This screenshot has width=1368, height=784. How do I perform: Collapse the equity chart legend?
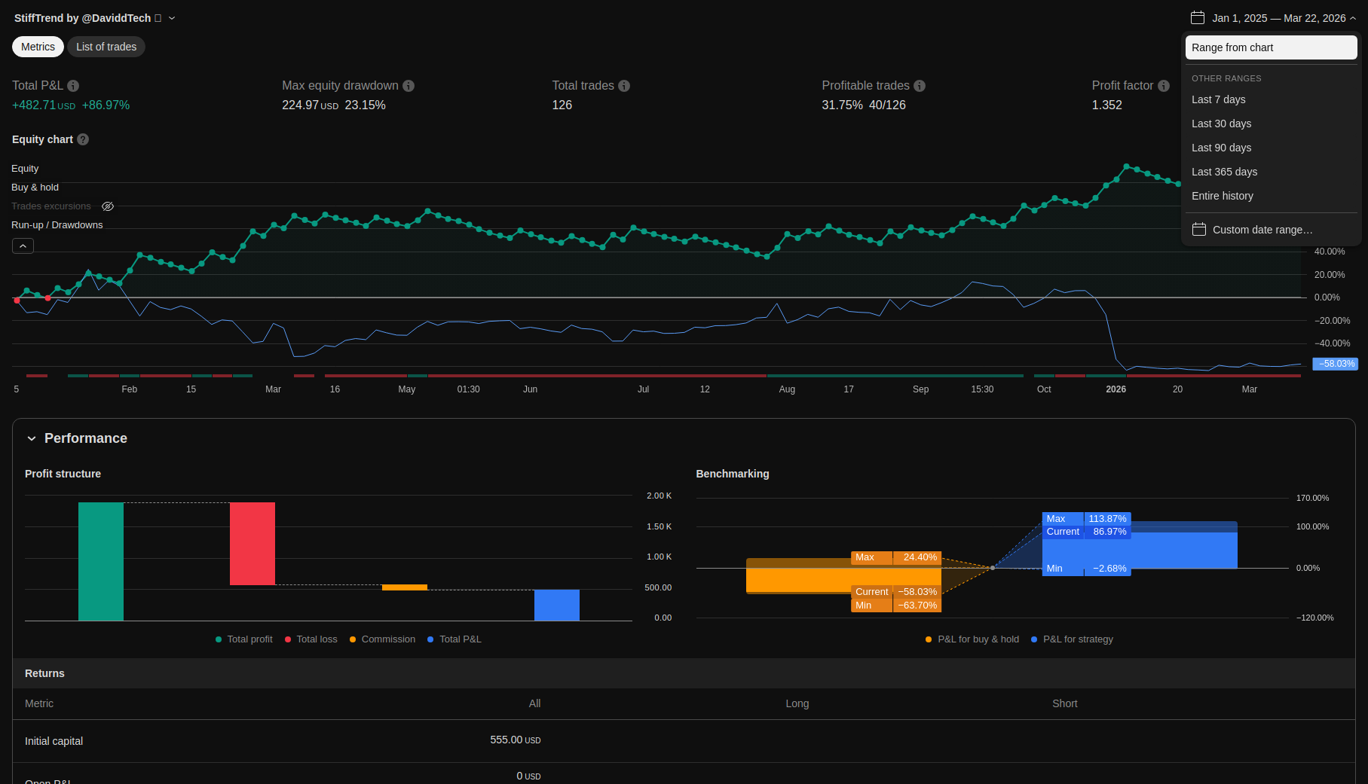point(23,246)
